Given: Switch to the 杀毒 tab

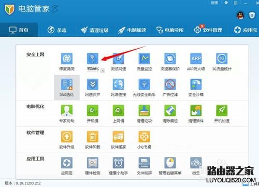Looking at the screenshot, I should (57, 30).
